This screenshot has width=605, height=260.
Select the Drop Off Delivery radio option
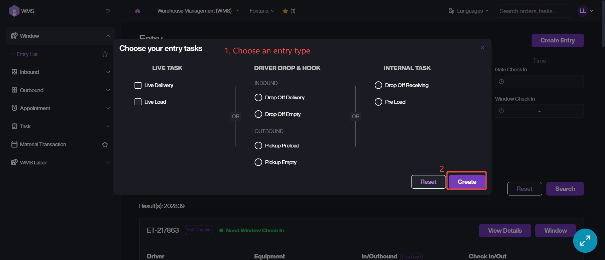pyautogui.click(x=258, y=97)
